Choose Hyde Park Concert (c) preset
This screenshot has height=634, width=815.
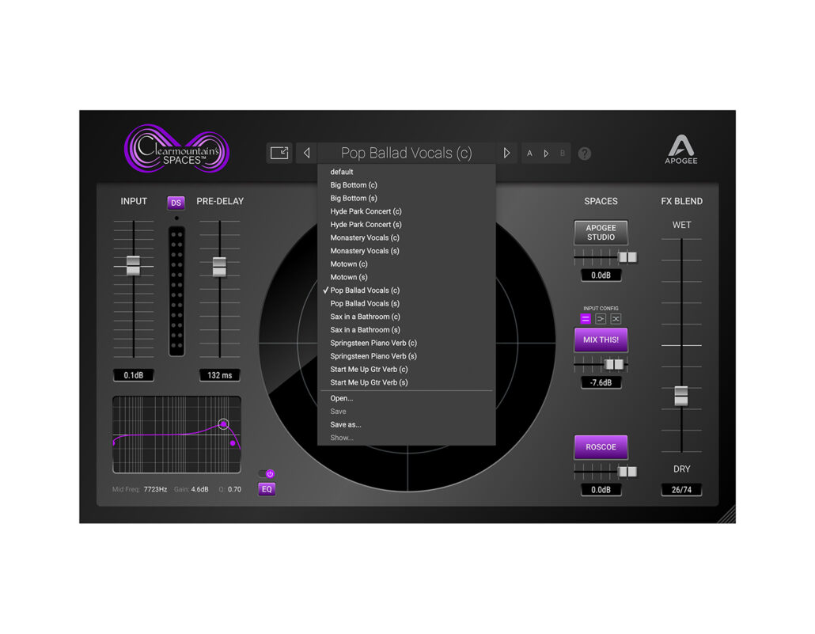pos(407,211)
